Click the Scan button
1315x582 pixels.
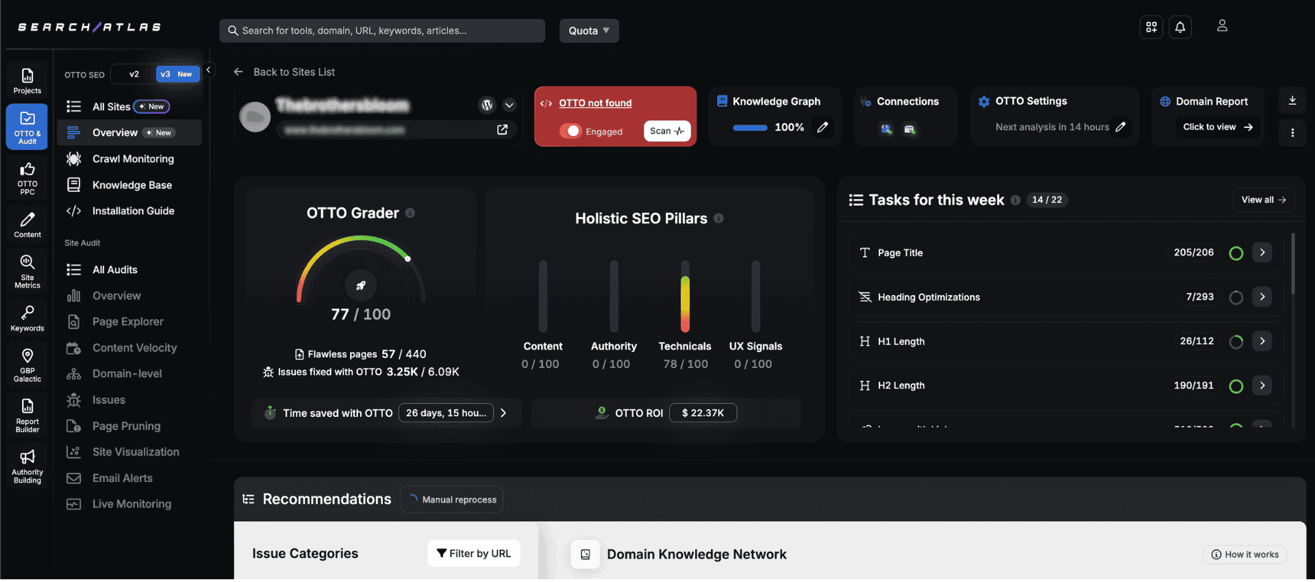click(x=666, y=131)
